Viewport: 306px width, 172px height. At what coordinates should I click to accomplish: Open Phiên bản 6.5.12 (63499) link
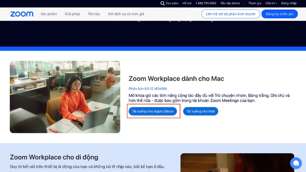(148, 89)
